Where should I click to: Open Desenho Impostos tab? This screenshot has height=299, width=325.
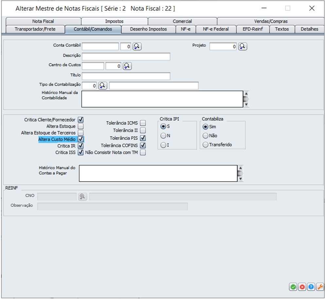pyautogui.click(x=148, y=29)
